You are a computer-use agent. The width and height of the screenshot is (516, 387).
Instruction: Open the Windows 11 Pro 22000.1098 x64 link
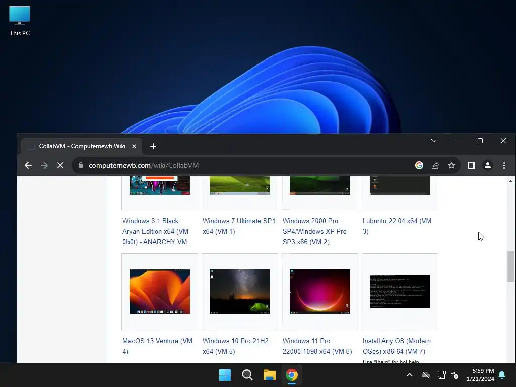pos(317,346)
